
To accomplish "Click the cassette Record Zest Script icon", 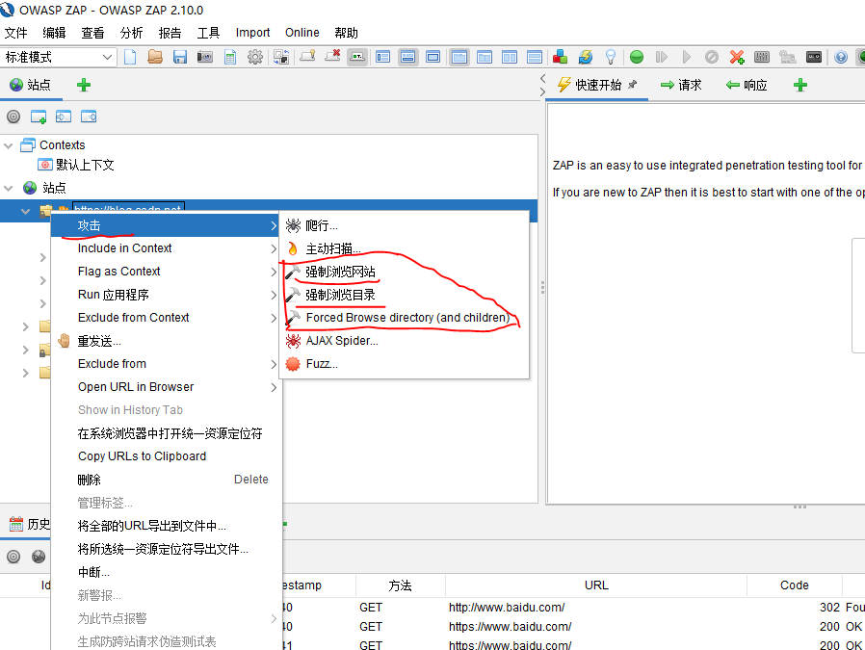I will pyautogui.click(x=814, y=57).
